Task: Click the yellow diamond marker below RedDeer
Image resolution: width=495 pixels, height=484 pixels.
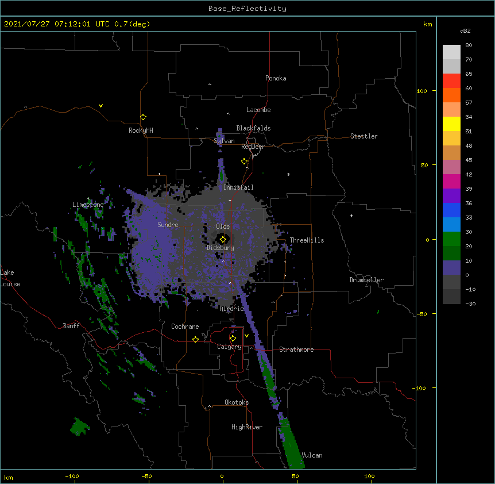Action: 245,162
